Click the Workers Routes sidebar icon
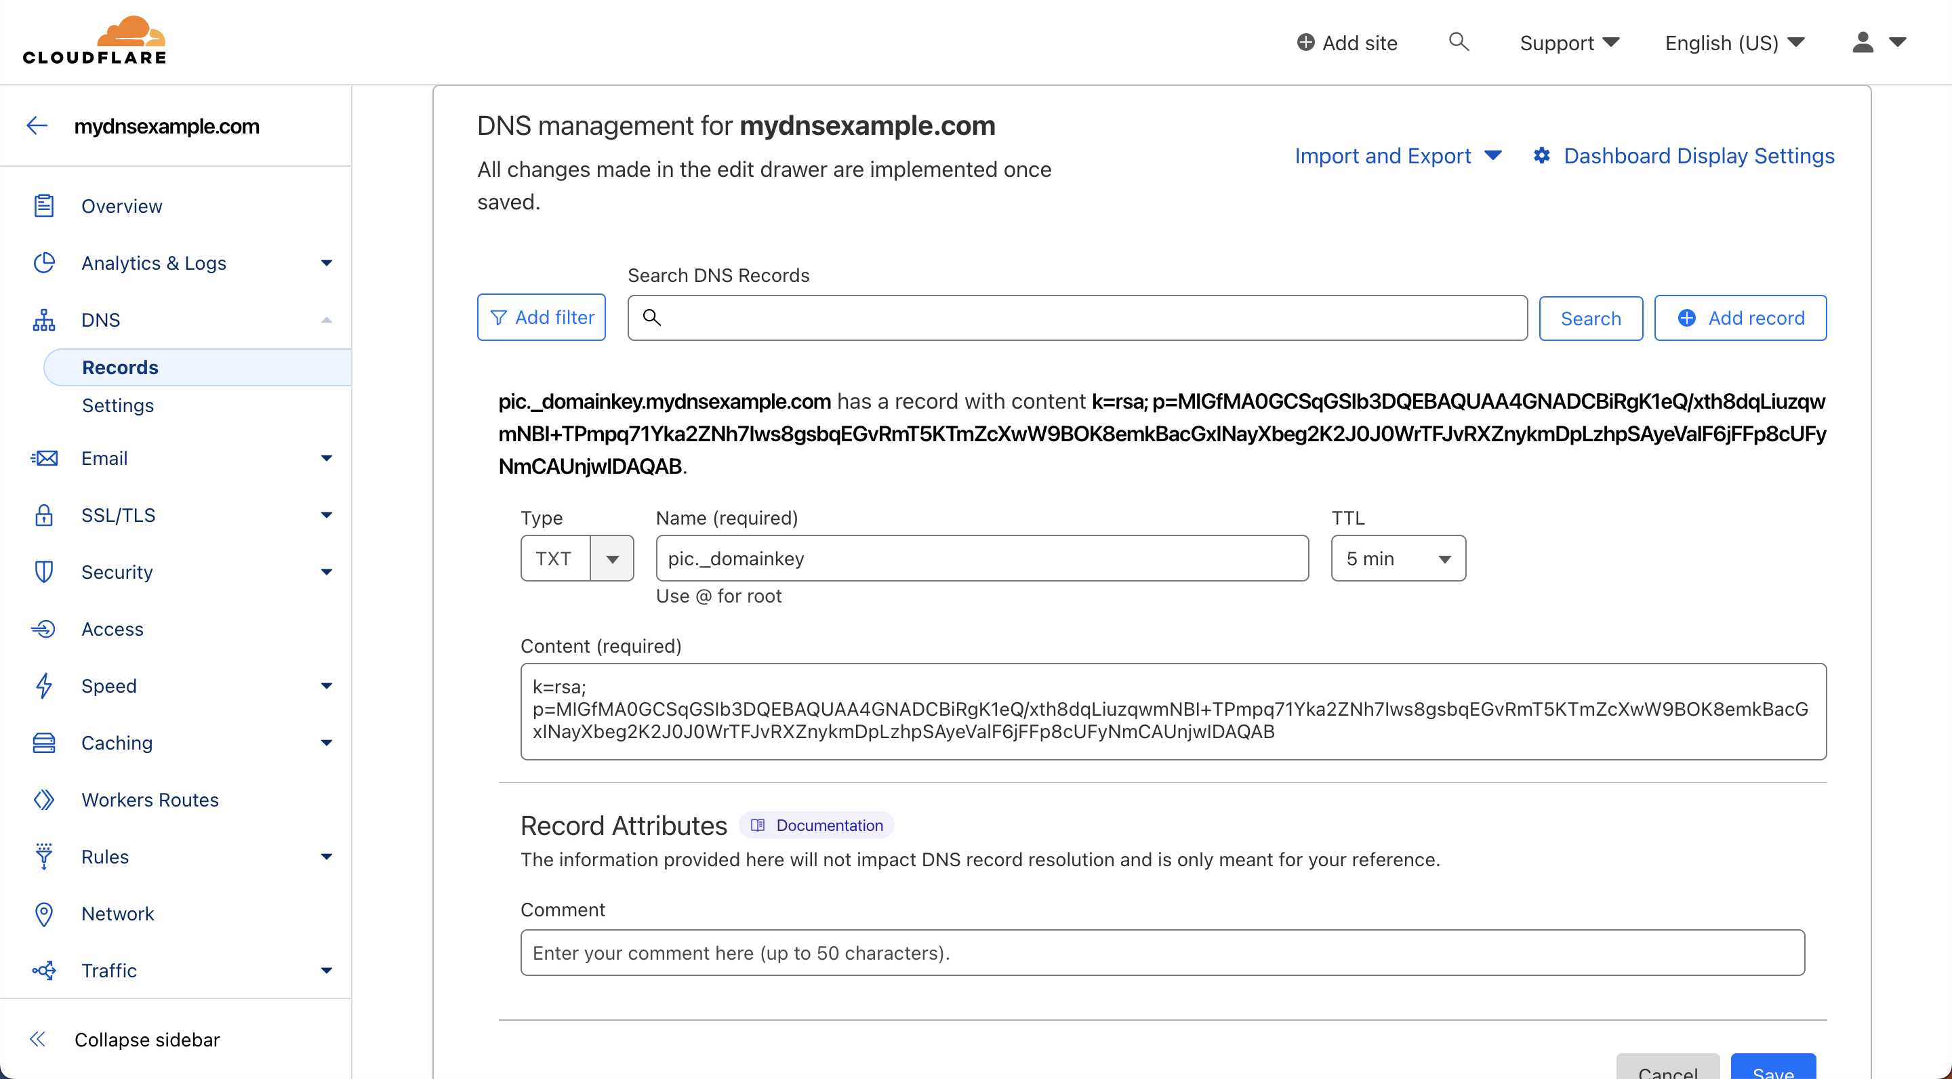Image resolution: width=1952 pixels, height=1079 pixels. click(44, 799)
